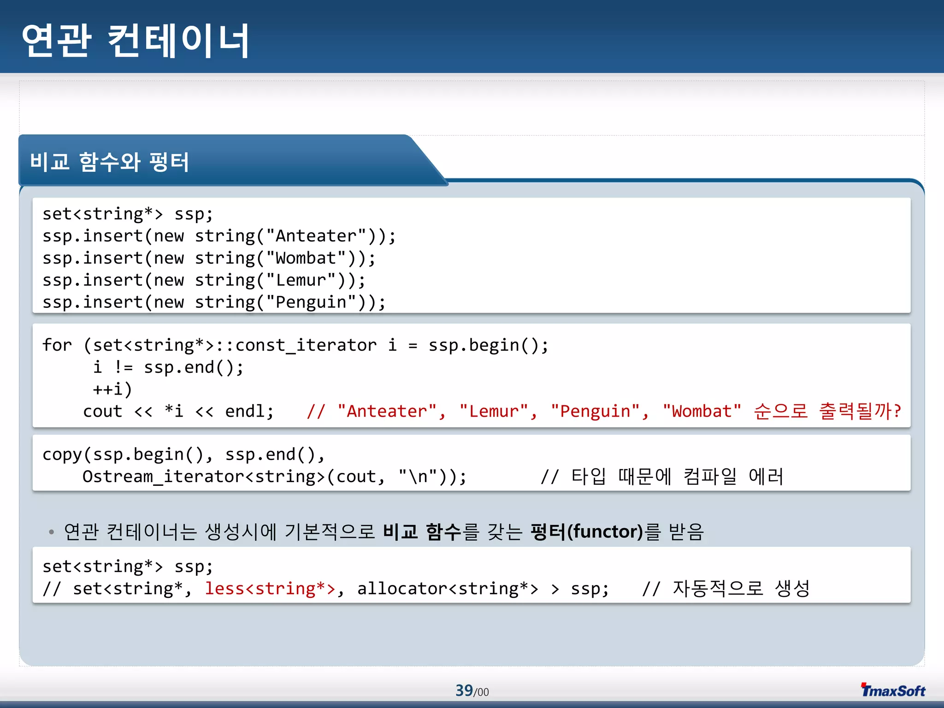Viewport: 944px width, 708px height.
Task: Click the comment 자동적으로 생성
Action: [x=726, y=589]
